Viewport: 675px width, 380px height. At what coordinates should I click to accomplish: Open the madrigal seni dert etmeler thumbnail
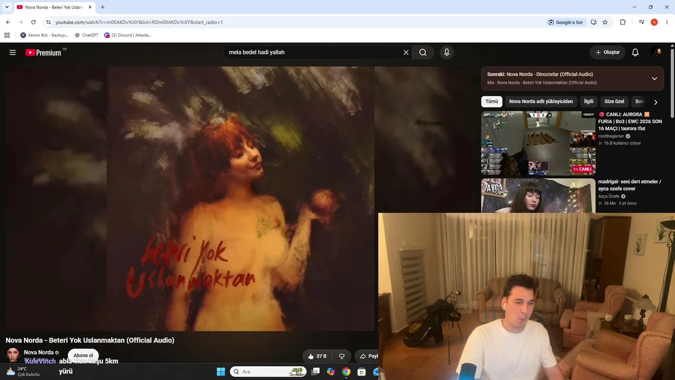[x=538, y=196]
